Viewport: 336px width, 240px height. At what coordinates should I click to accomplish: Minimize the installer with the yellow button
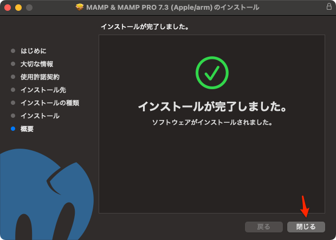point(18,8)
